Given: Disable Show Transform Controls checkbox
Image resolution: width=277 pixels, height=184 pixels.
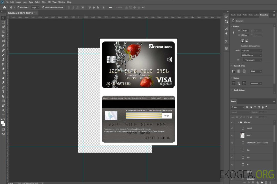Looking at the screenshot, I should pyautogui.click(x=43, y=7).
